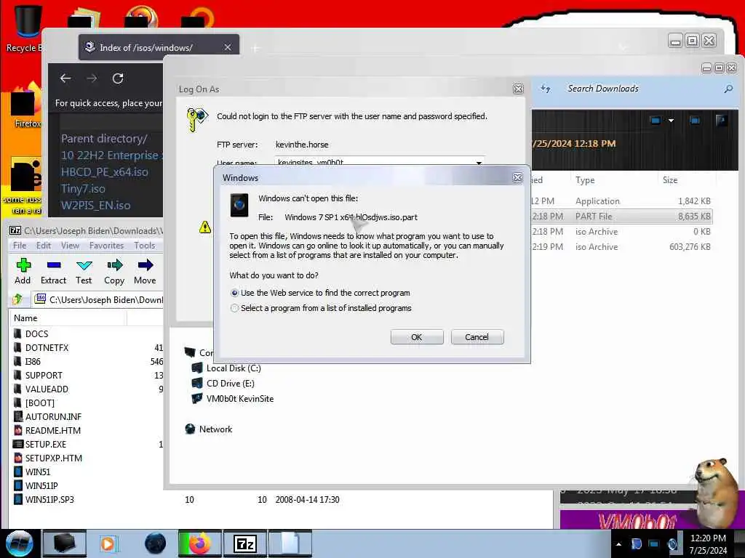Close the Windows can't open file dialog

(517, 177)
